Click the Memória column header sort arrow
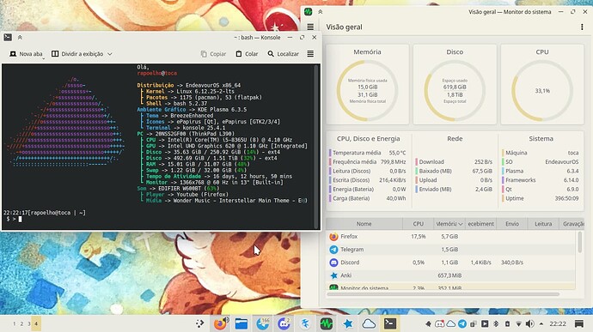Image resolution: width=593 pixels, height=332 pixels. point(461,224)
